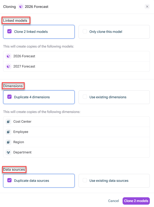Uncheck the Clone 2 linked models checkbox
154x207 pixels.
9,32
